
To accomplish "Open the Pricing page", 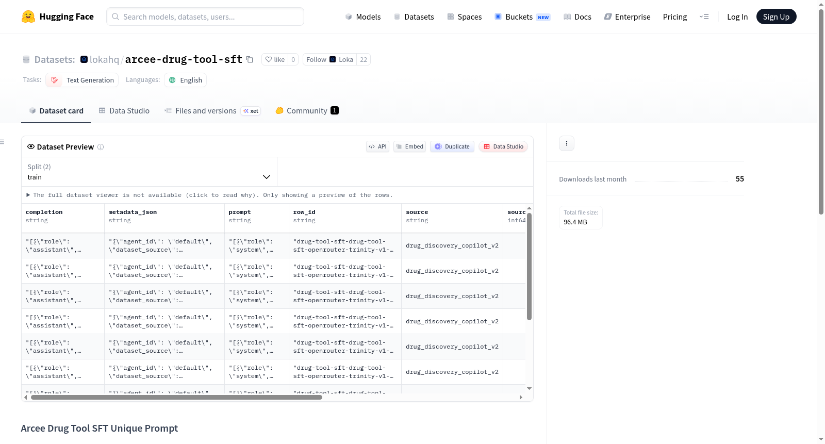I will 675,17.
